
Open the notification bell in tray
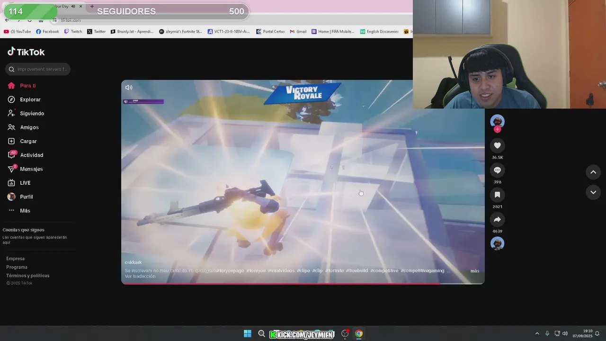[597, 334]
